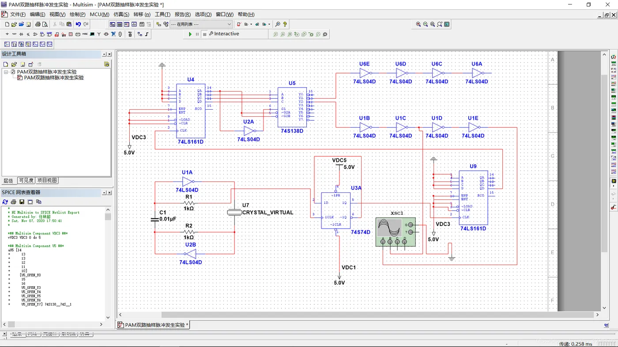The width and height of the screenshot is (618, 347).
Task: Open the back annotate dropdown arrow
Action: 251,24
